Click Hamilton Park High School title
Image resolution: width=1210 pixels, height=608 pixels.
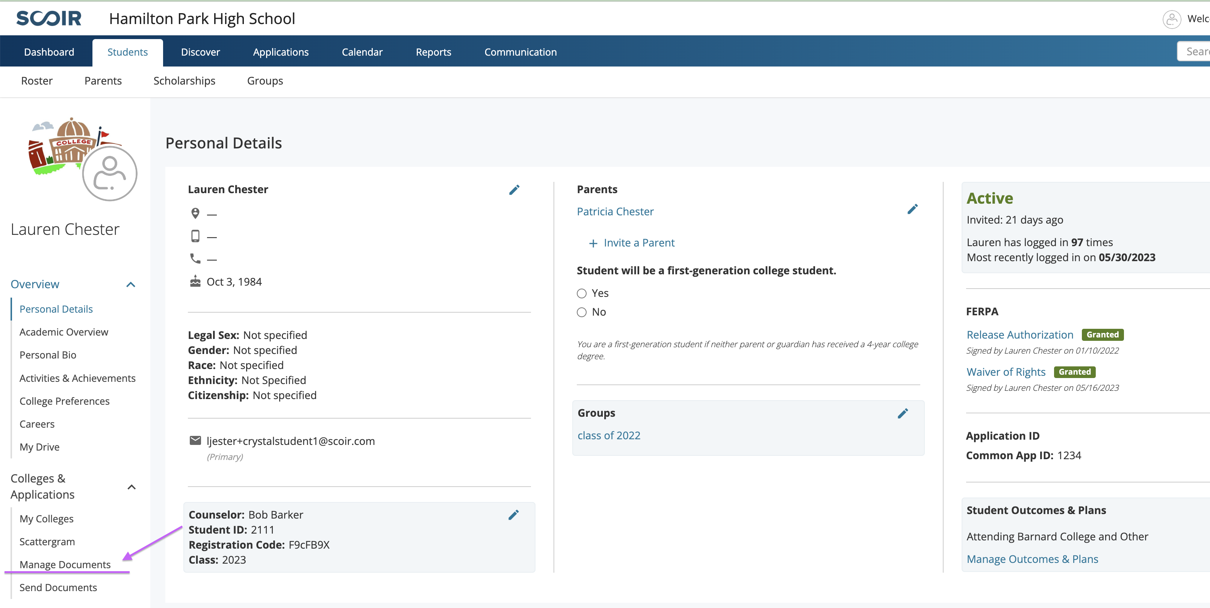coord(202,19)
